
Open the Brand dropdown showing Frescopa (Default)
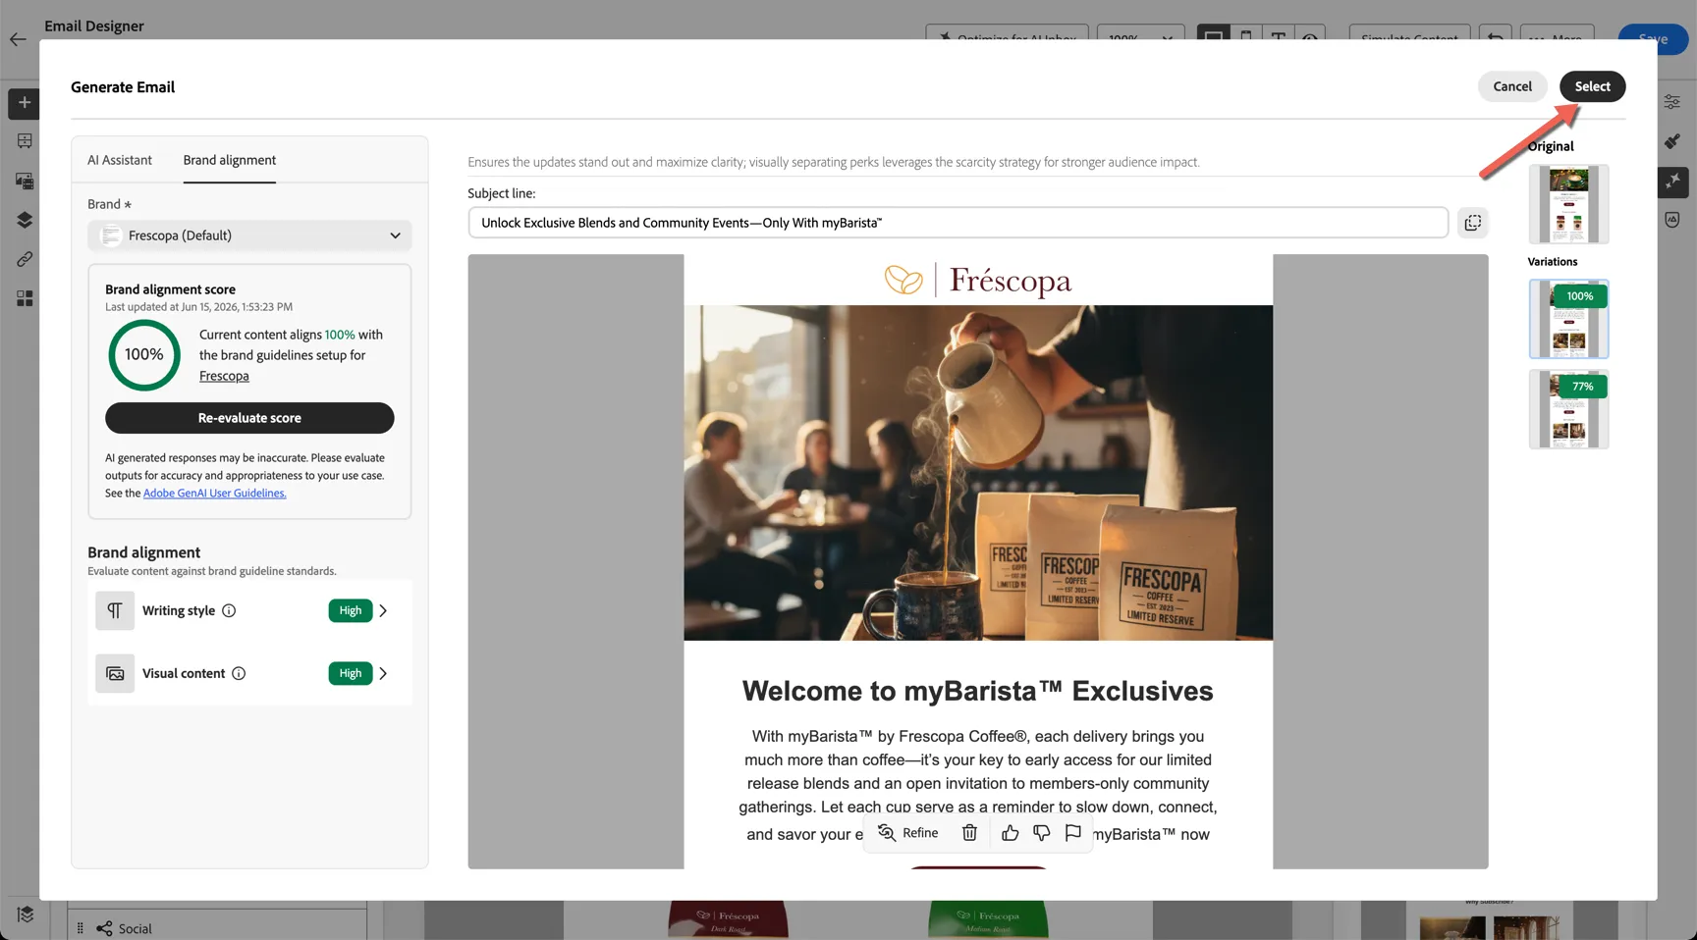click(249, 235)
